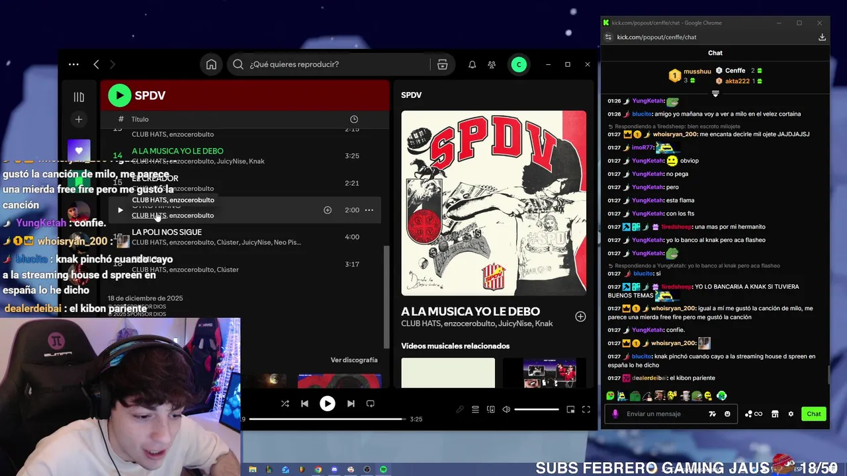Screen dimensions: 847x476
Task: Open the lyrics microphone icon
Action: (460, 410)
